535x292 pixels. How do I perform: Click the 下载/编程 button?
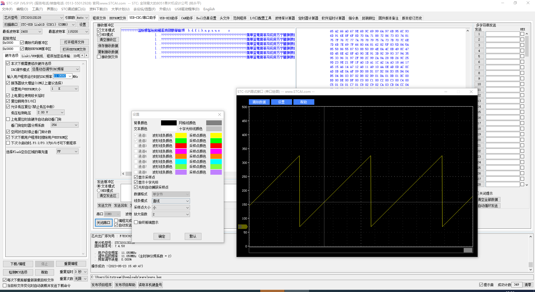(18, 264)
